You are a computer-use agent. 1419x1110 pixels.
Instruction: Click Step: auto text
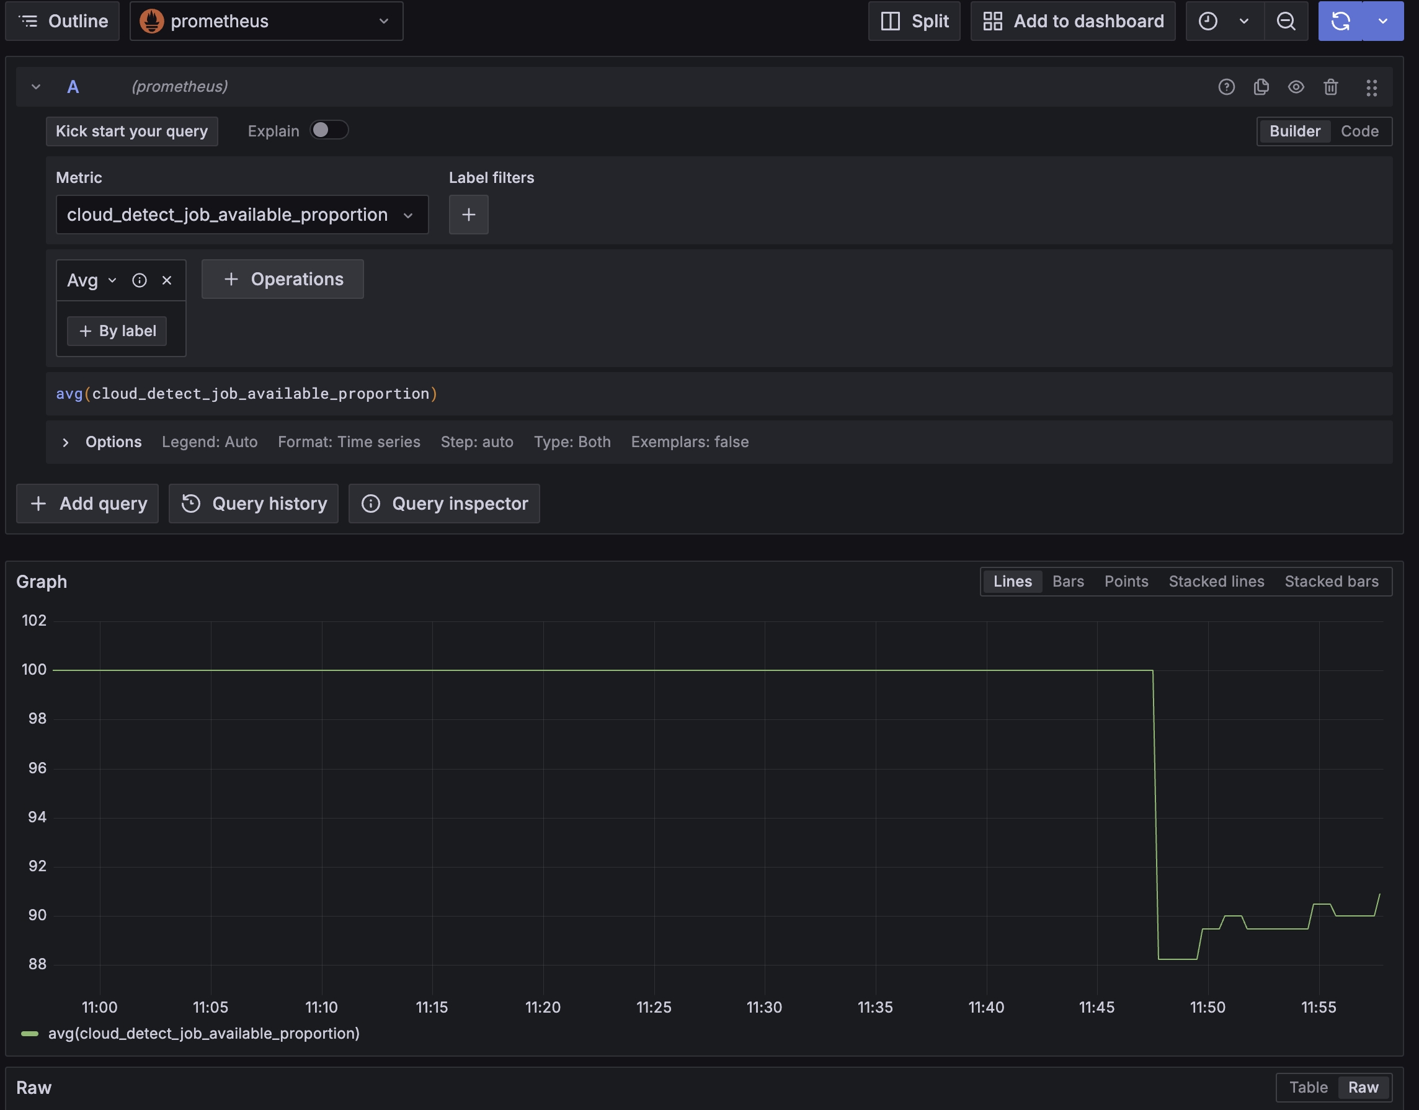pyautogui.click(x=477, y=442)
